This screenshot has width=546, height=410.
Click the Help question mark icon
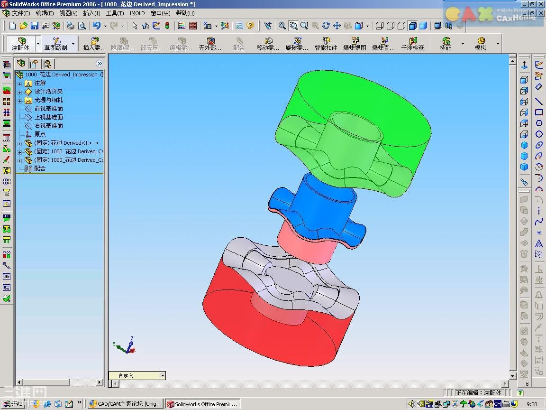pos(250,26)
